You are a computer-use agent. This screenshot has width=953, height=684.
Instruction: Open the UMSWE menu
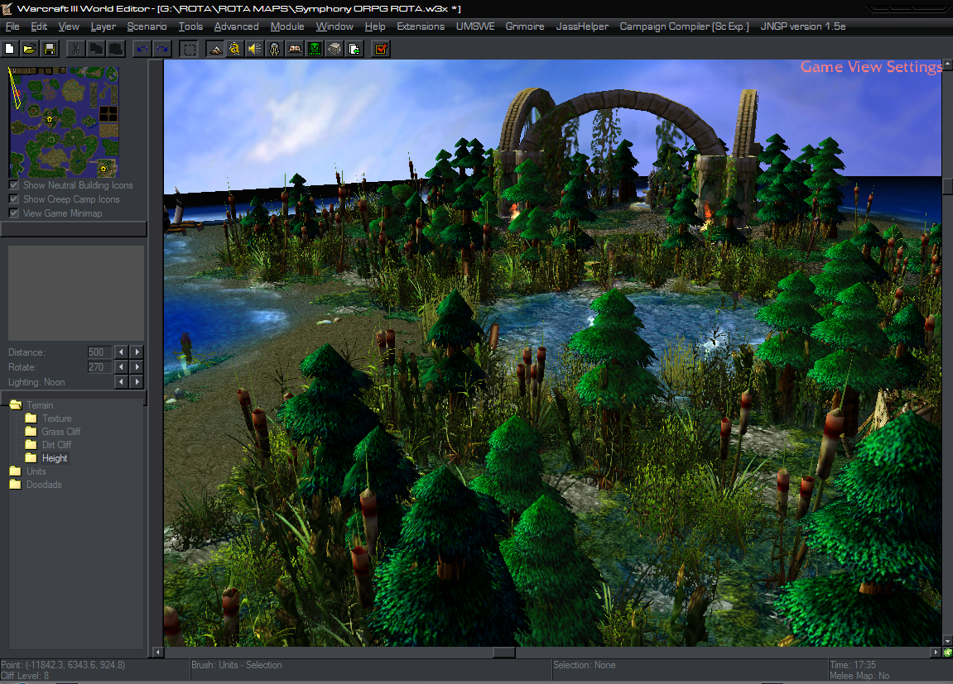[475, 26]
